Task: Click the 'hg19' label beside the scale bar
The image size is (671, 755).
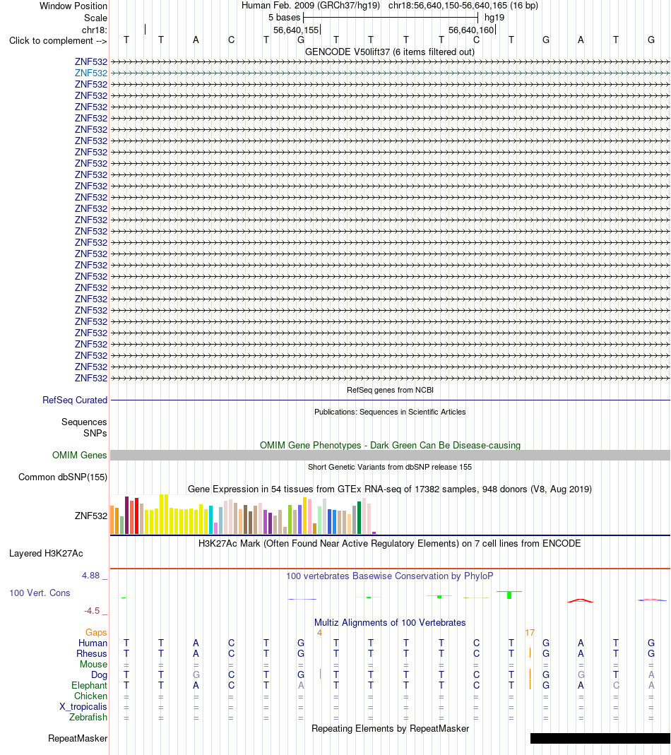Action: [494, 18]
